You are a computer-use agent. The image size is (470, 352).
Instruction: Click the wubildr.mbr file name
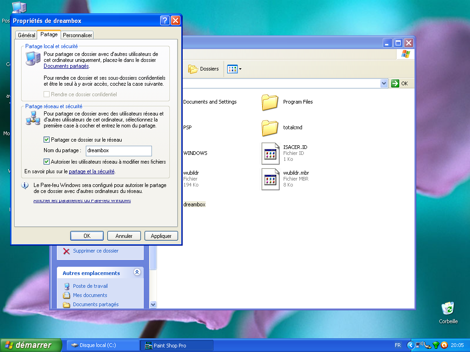[x=296, y=173]
